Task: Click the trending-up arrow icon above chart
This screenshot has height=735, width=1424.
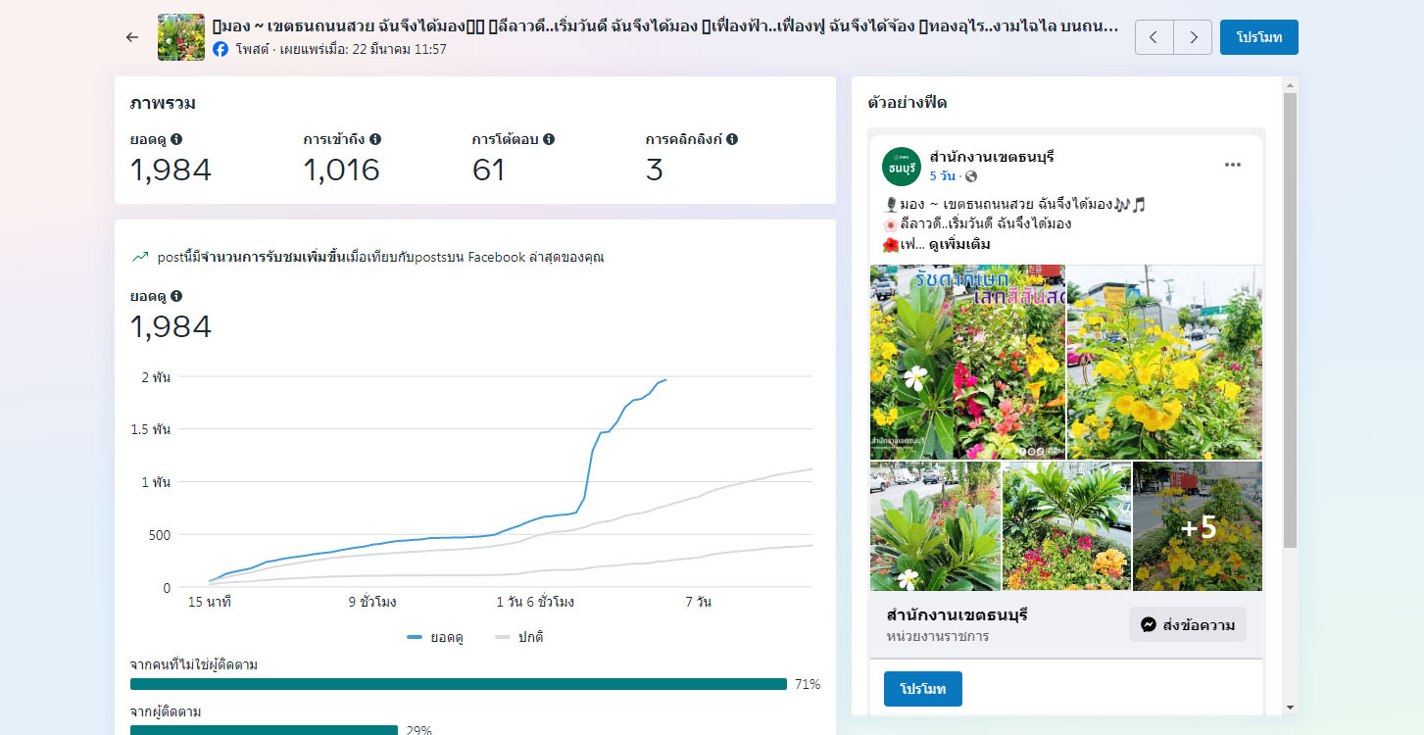Action: pos(139,258)
